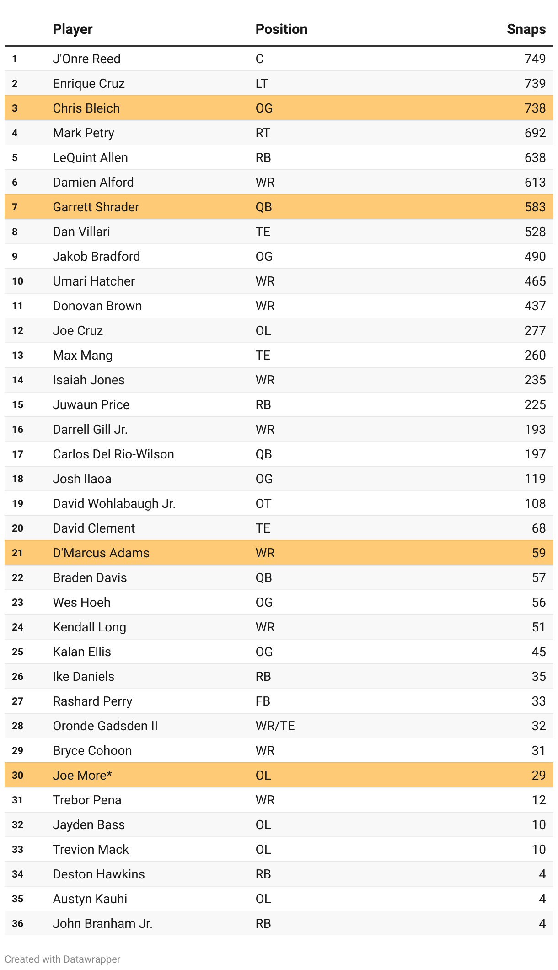
Task: Click the Snaps column header
Action: [526, 29]
